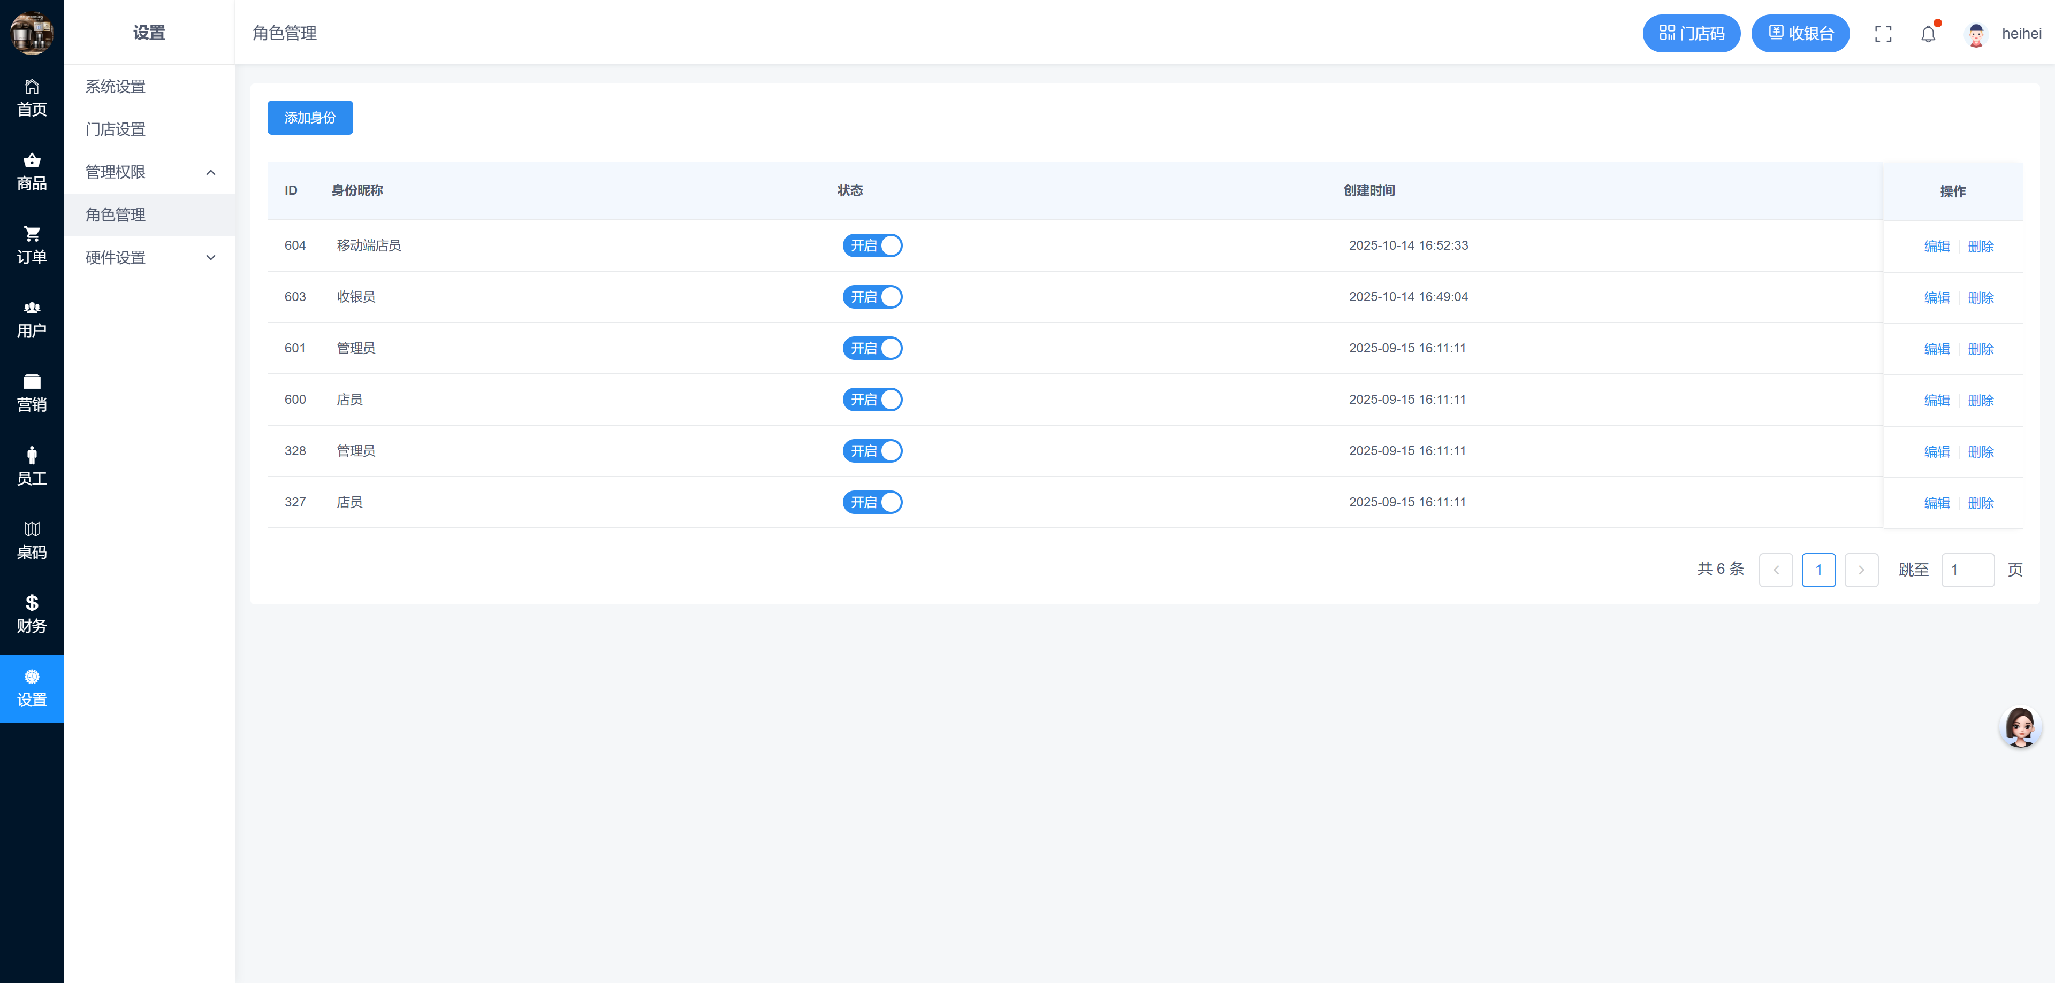
Task: Open 财务 finance dollar icon
Action: (32, 614)
